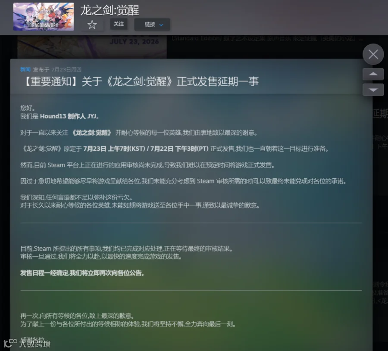The height and width of the screenshot is (351, 388).
Task: Click the line starting 对于长久以来耐心等候
Action: [140, 205]
